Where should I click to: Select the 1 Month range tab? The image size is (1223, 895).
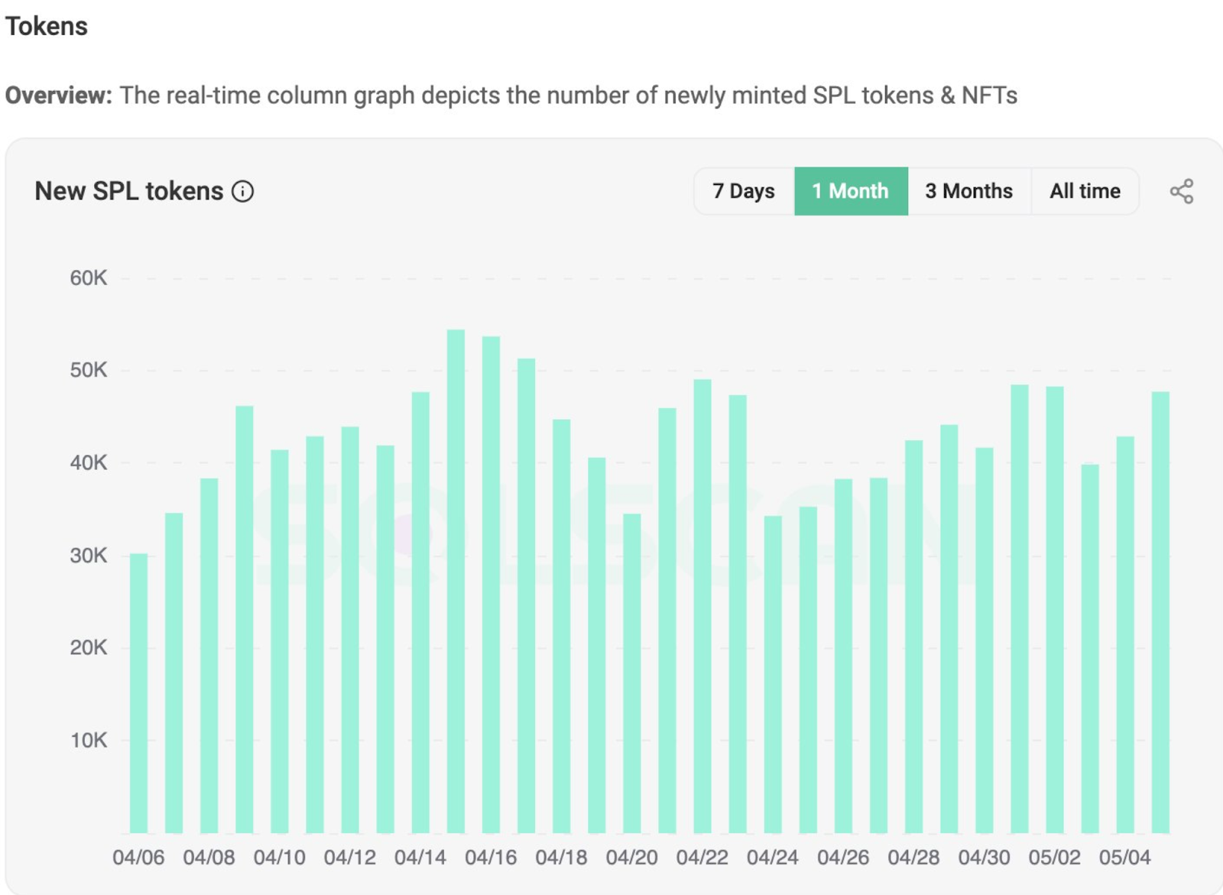point(851,191)
